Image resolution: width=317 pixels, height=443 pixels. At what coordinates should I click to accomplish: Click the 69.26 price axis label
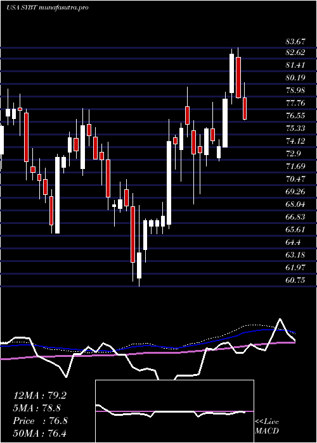click(x=295, y=192)
